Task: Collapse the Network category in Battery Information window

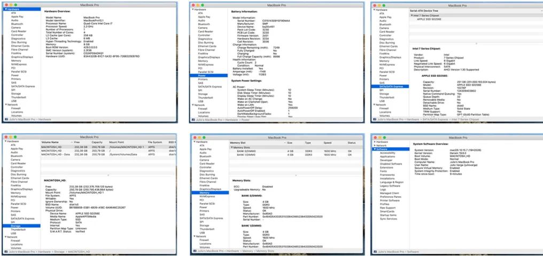Action: [191, 105]
